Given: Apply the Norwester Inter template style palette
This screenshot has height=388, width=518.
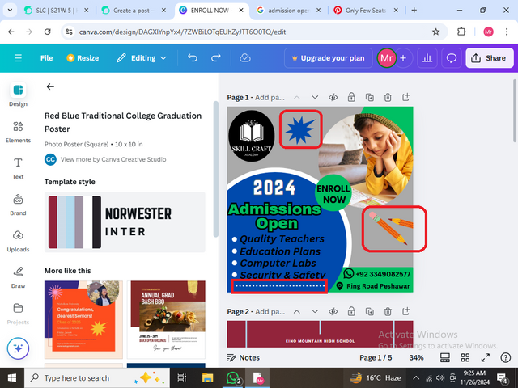Looking at the screenshot, I should point(125,222).
